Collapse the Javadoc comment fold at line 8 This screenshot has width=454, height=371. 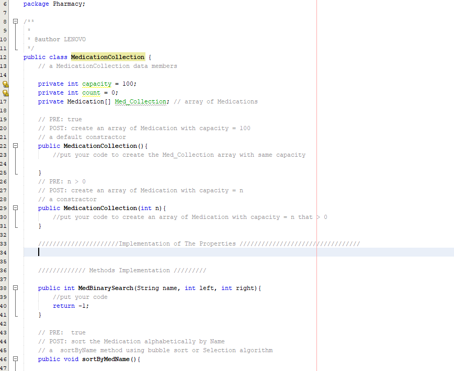16,21
